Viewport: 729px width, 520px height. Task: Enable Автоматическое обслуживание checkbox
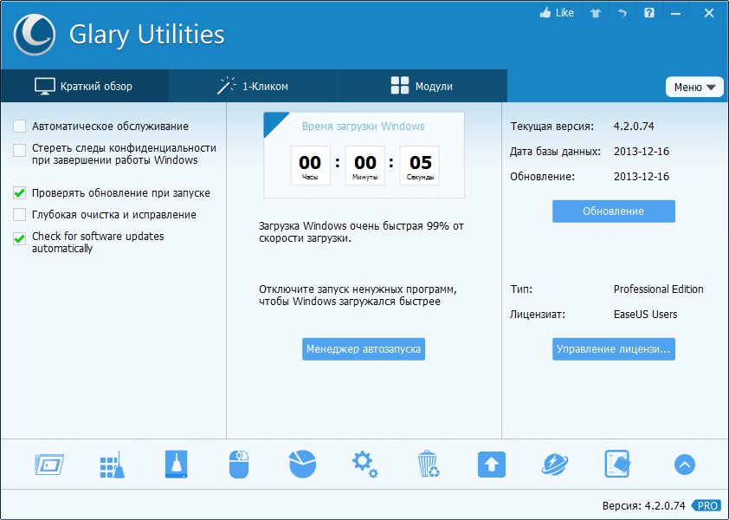[x=20, y=127]
